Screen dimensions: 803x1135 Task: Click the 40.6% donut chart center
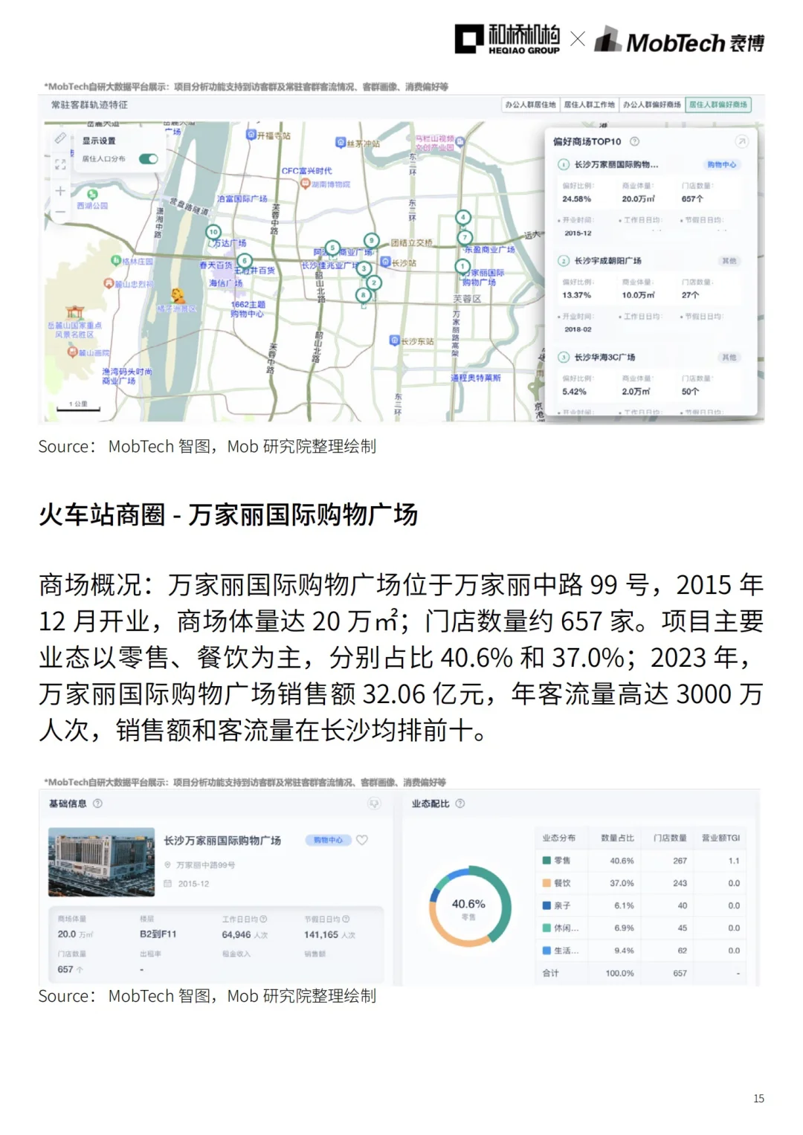[468, 905]
